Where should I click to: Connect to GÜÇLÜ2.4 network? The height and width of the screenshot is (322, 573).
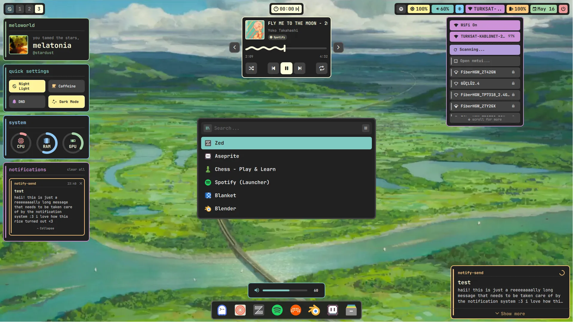pyautogui.click(x=485, y=83)
